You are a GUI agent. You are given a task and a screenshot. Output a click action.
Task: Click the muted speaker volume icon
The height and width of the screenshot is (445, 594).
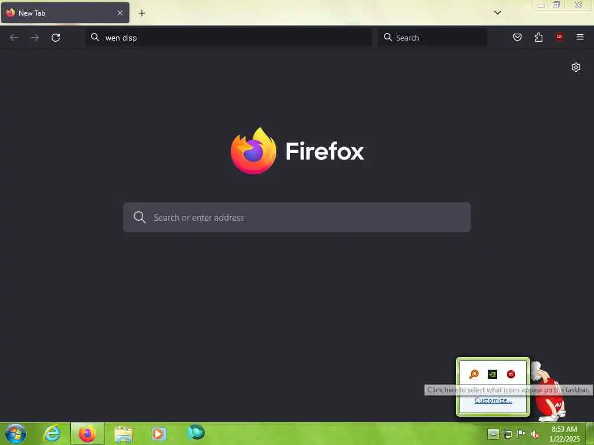[x=535, y=435]
